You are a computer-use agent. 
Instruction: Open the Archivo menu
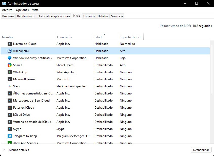pyautogui.click(x=7, y=10)
